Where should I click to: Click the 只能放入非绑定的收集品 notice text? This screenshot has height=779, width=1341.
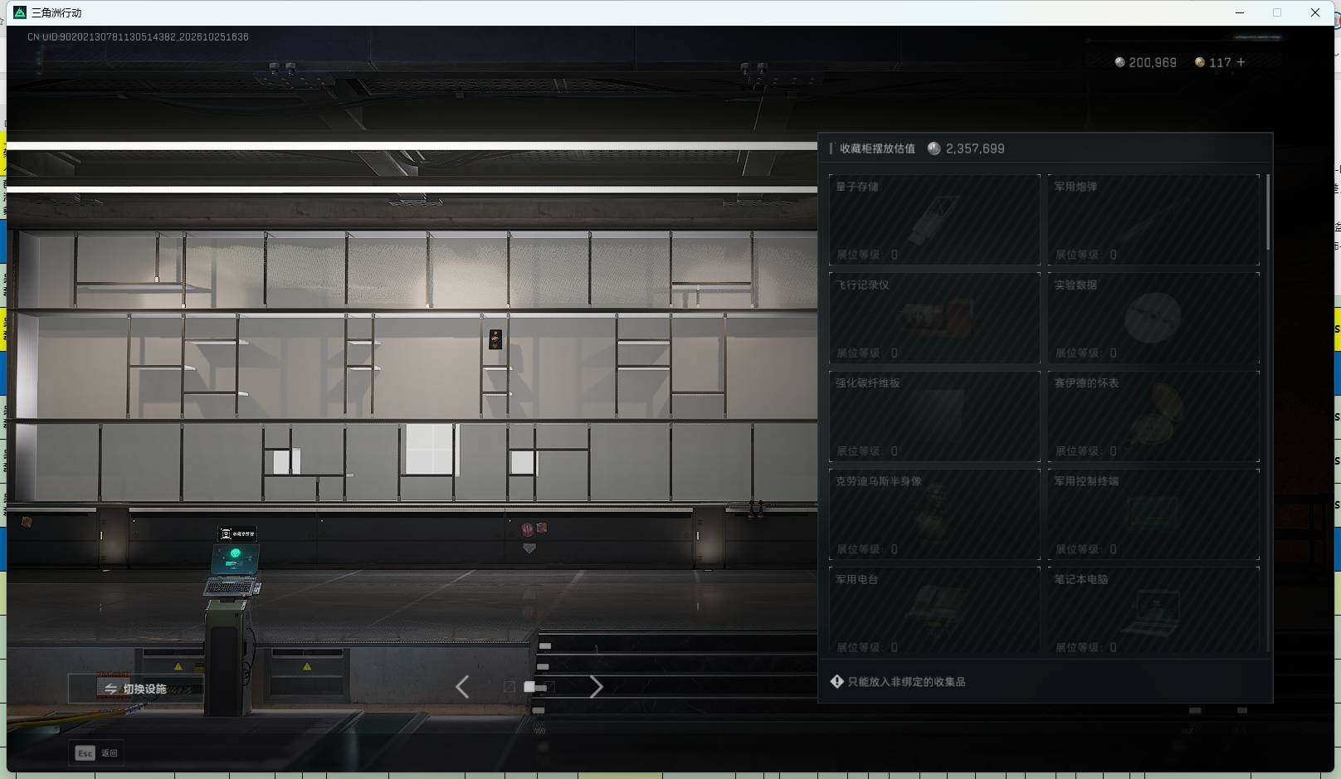(906, 682)
